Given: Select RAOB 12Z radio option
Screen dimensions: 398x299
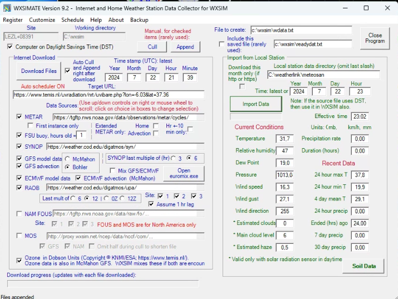Looking at the screenshot, I should pos(122,198).
